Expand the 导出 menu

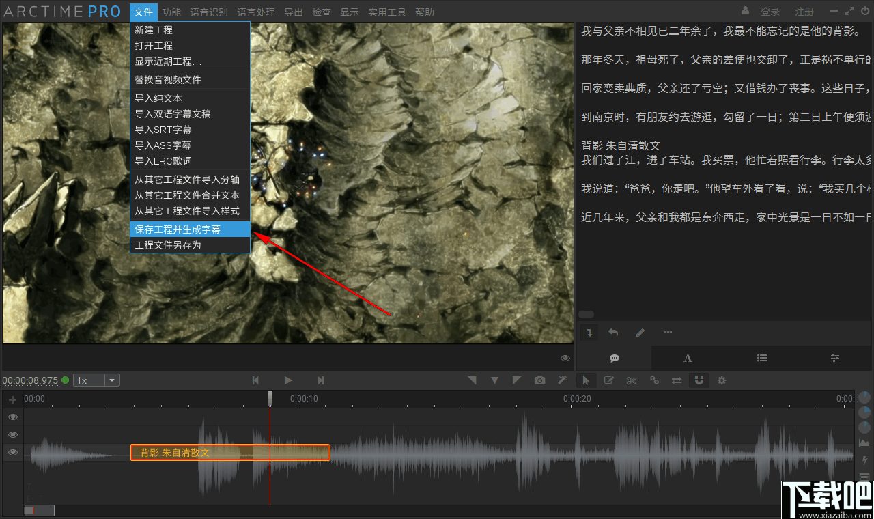click(294, 12)
